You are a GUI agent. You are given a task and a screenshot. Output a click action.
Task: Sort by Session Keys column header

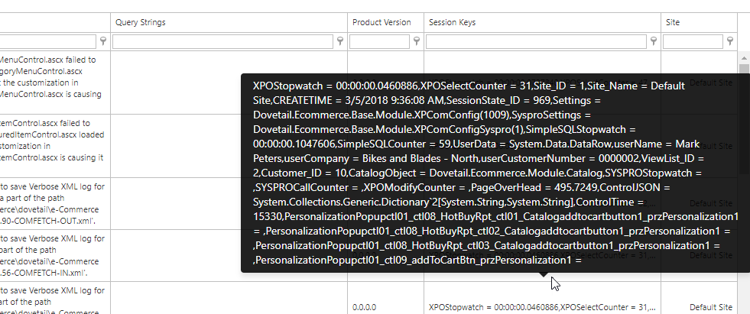coord(542,22)
